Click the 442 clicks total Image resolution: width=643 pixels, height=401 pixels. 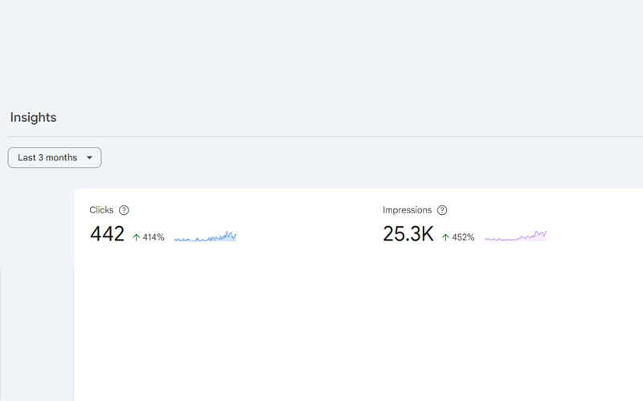[107, 234]
